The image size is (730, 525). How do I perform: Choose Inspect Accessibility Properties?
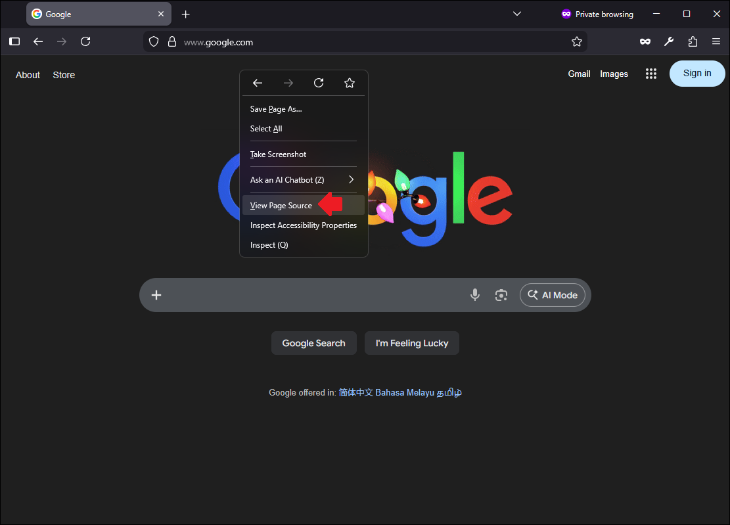click(304, 225)
